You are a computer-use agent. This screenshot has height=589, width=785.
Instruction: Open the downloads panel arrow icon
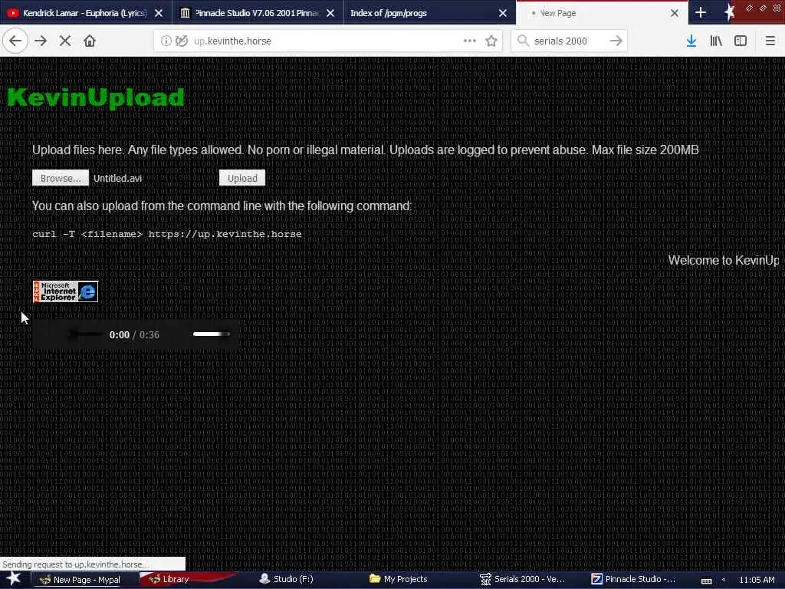[691, 41]
